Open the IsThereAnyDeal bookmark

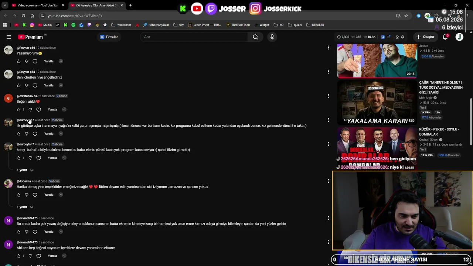point(156,25)
